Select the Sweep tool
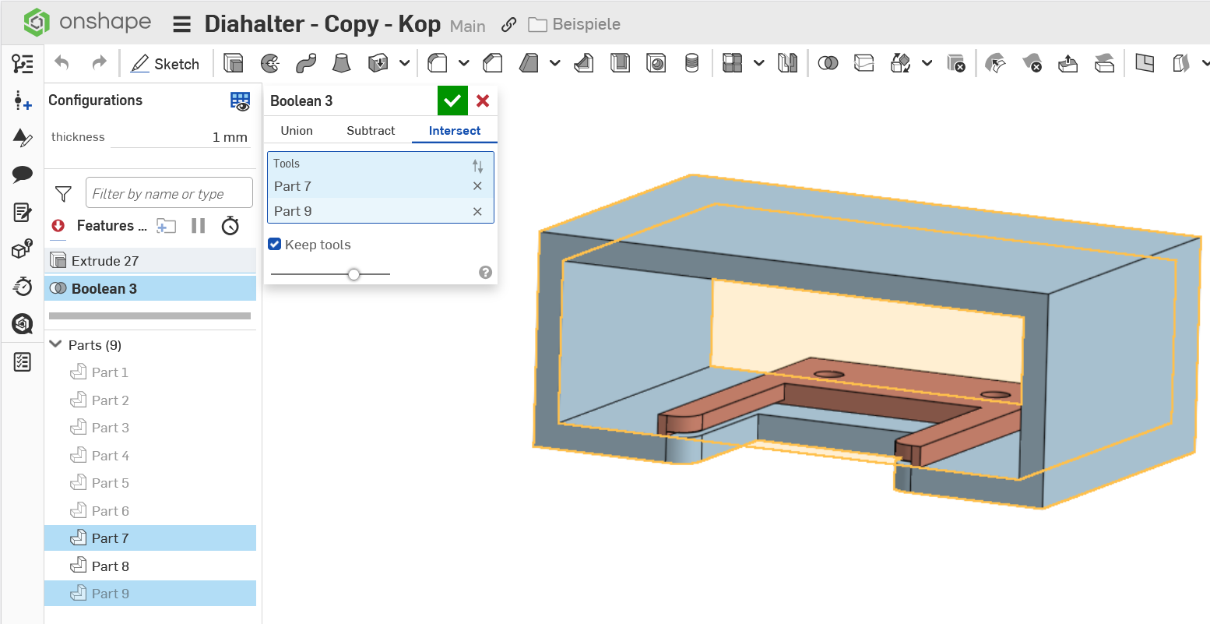 pos(306,63)
